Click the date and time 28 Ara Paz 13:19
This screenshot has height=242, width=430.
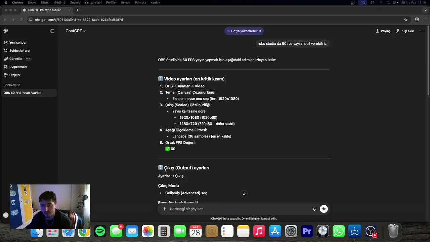point(413,3)
